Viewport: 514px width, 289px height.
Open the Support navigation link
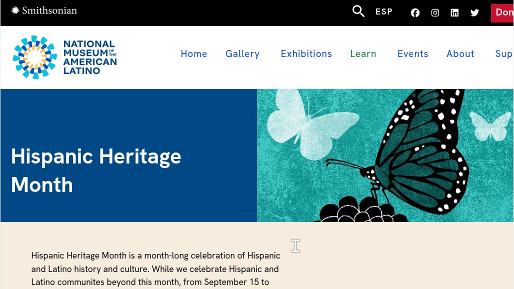click(503, 54)
